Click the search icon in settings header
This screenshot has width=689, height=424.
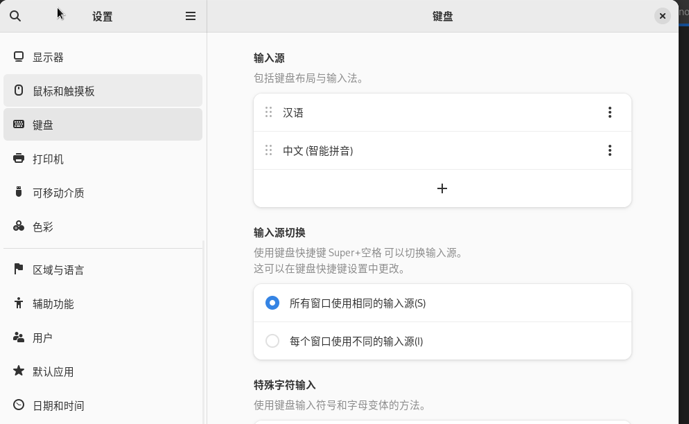point(15,16)
